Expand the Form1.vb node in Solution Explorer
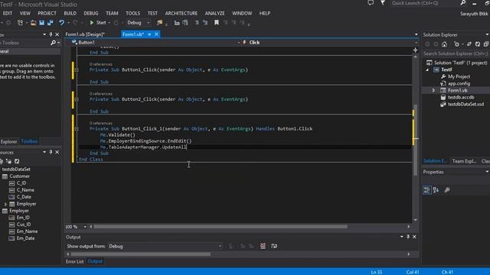This screenshot has width=490, height=275. 433,90
